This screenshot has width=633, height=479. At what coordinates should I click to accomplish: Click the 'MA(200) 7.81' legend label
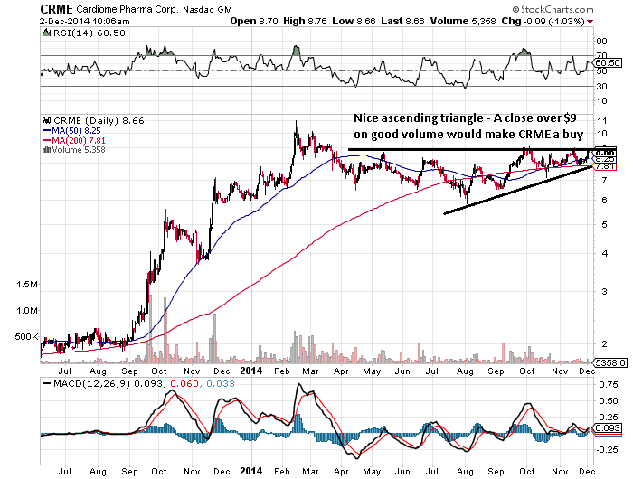pos(79,140)
